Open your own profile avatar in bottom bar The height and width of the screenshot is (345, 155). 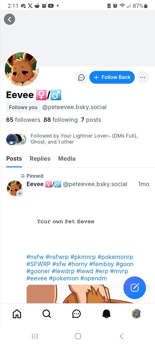coord(136,314)
